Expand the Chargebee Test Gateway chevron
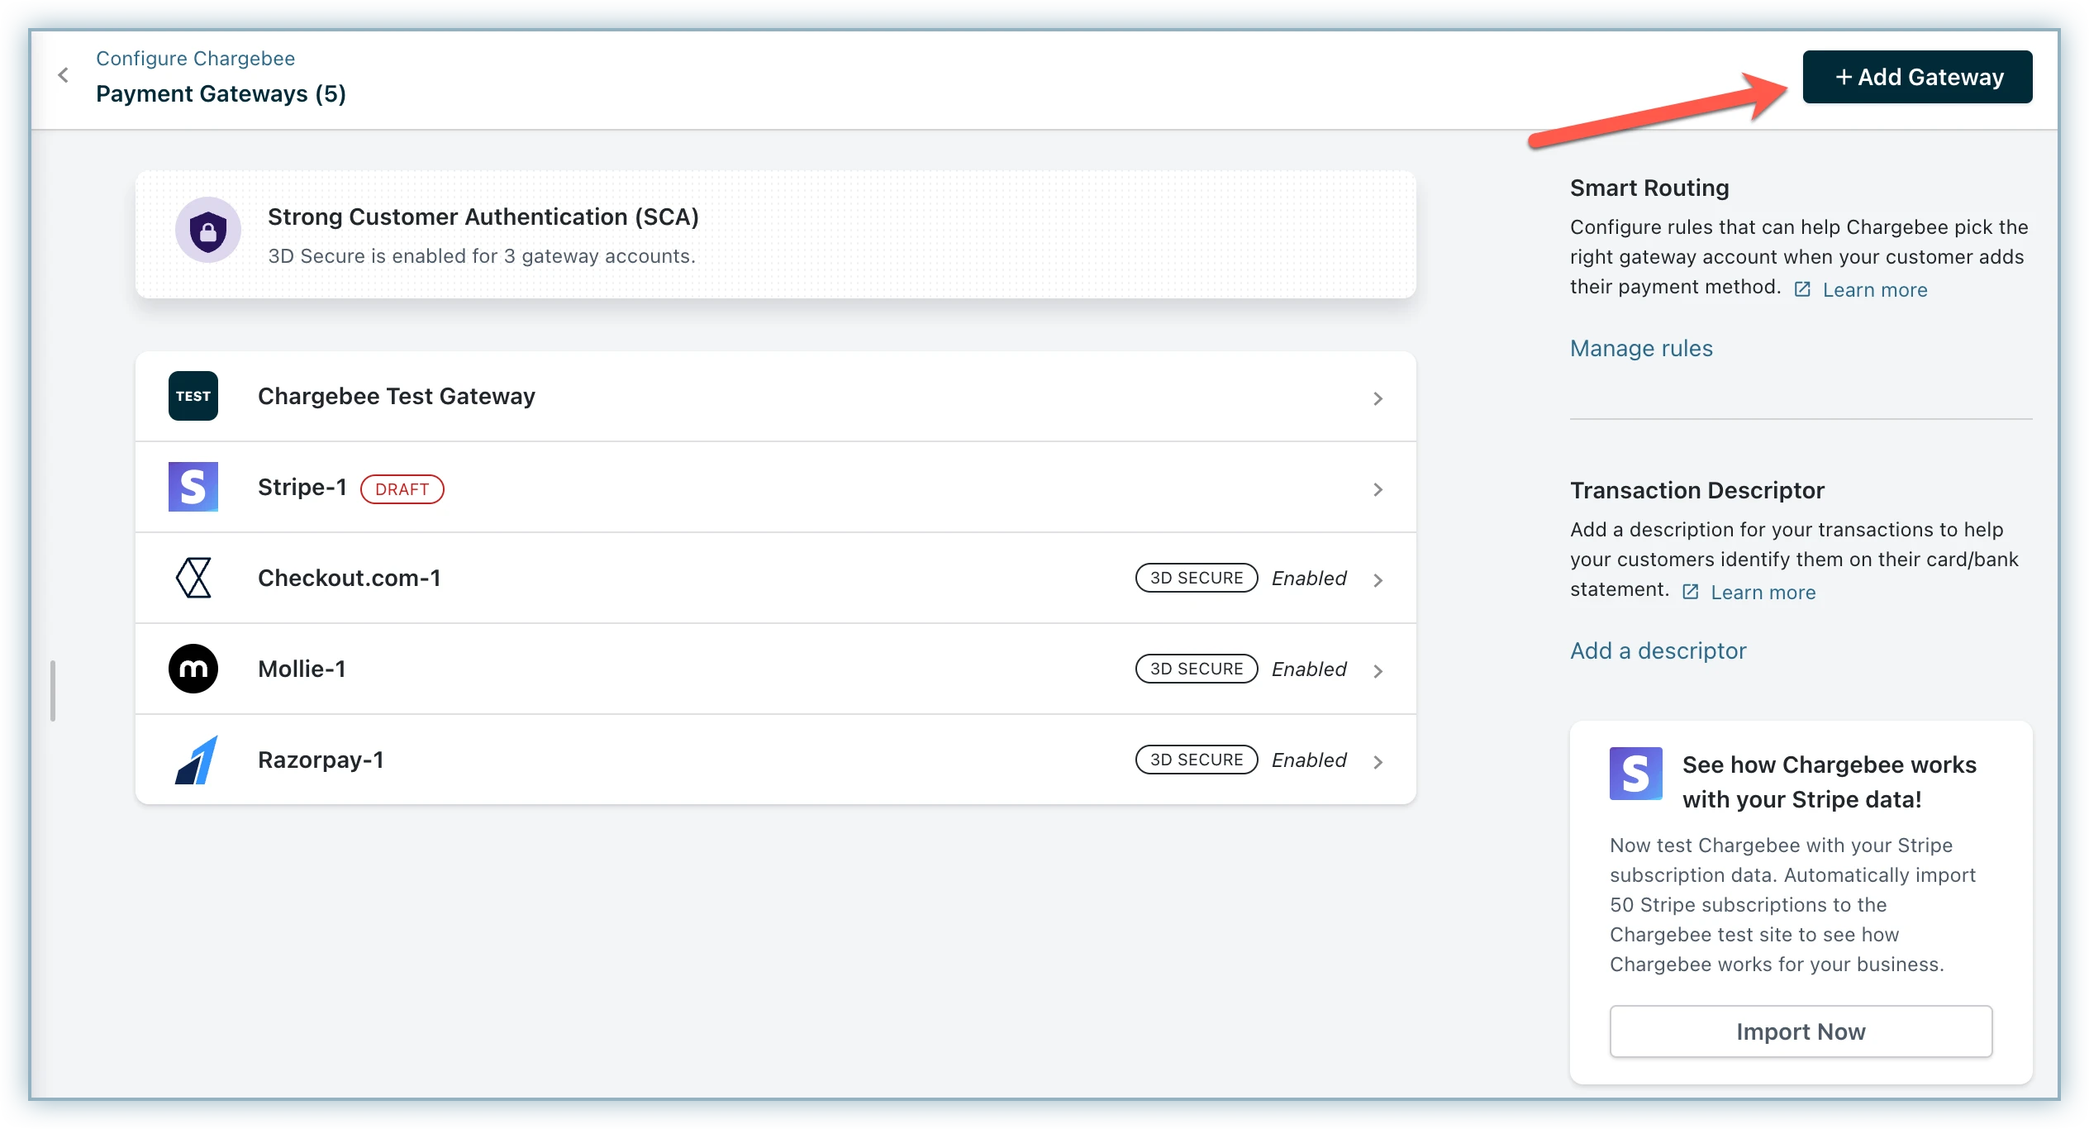This screenshot has height=1129, width=2089. pyautogui.click(x=1378, y=398)
